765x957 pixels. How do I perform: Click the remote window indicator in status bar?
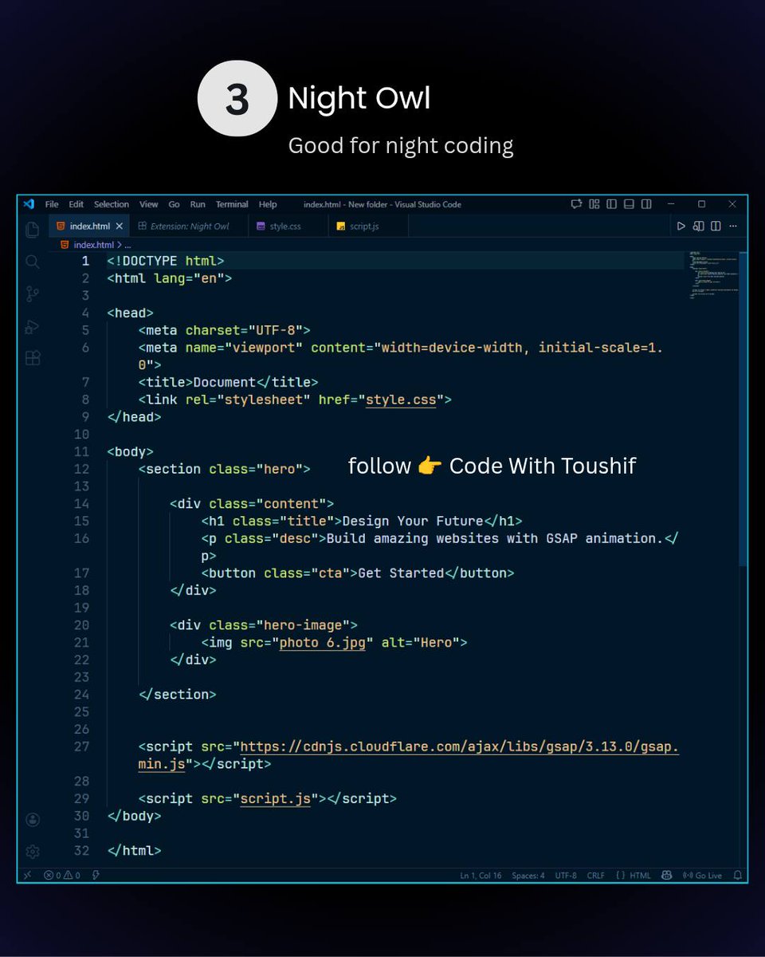(26, 875)
